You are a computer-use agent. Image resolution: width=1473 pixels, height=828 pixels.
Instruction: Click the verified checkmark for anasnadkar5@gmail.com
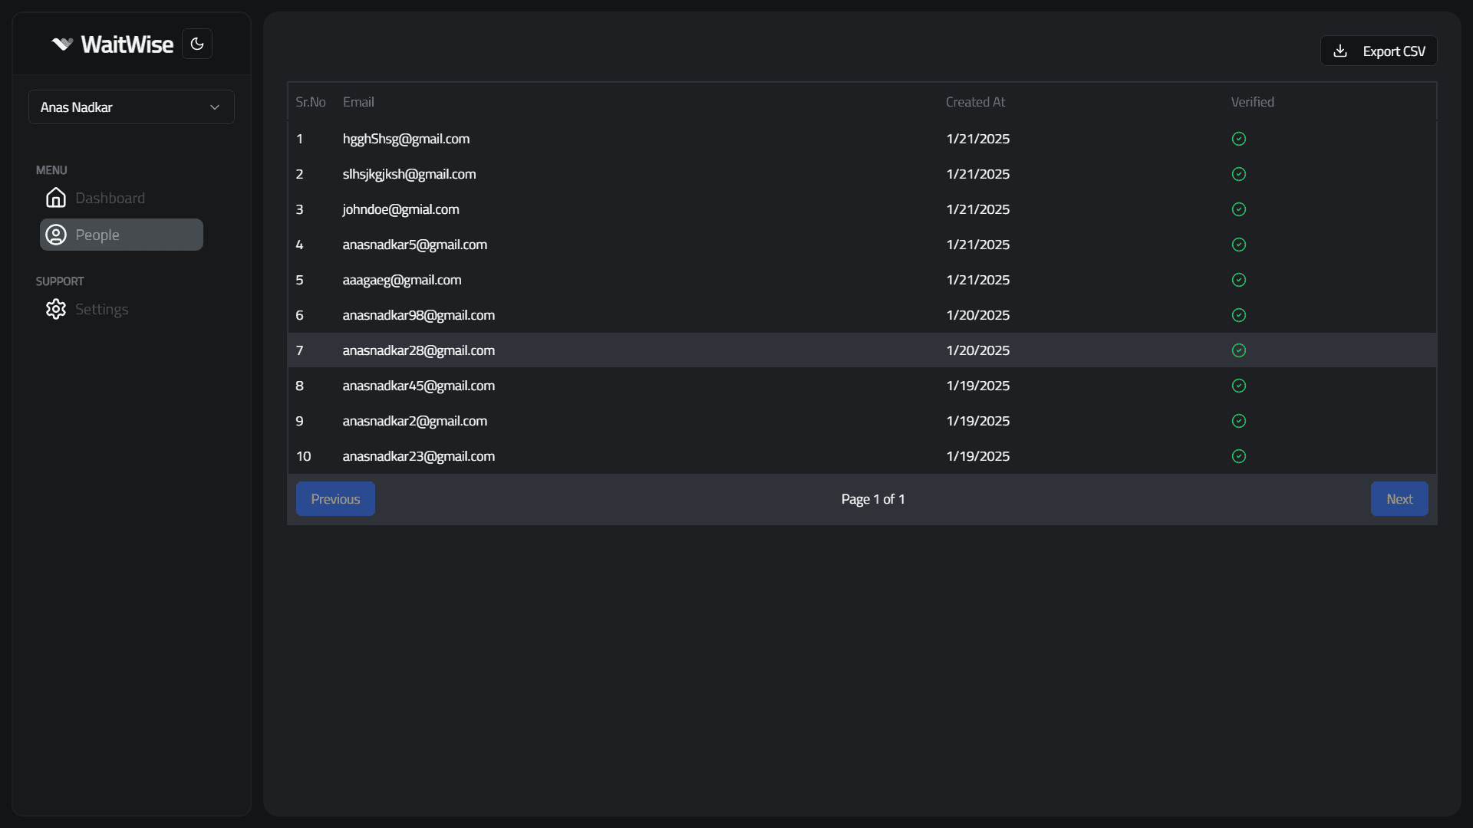(x=1239, y=245)
